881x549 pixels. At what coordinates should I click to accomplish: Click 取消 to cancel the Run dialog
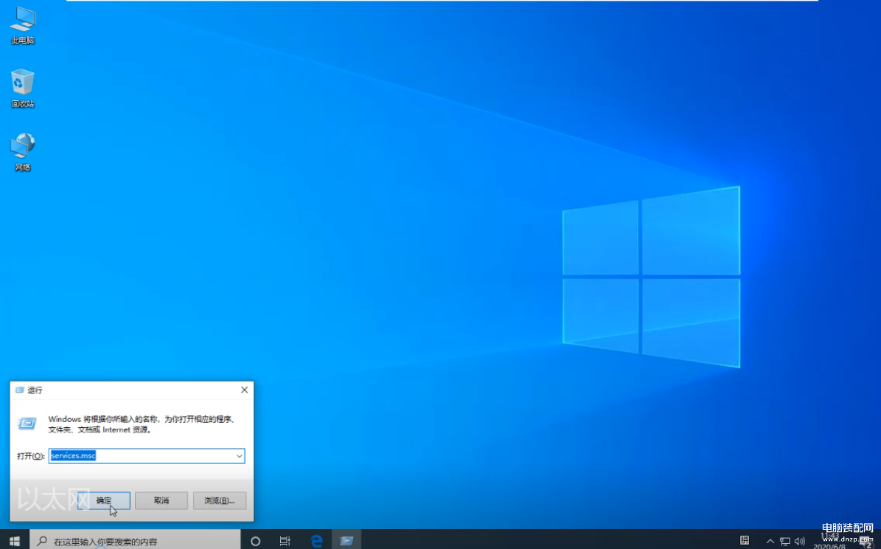(x=161, y=500)
